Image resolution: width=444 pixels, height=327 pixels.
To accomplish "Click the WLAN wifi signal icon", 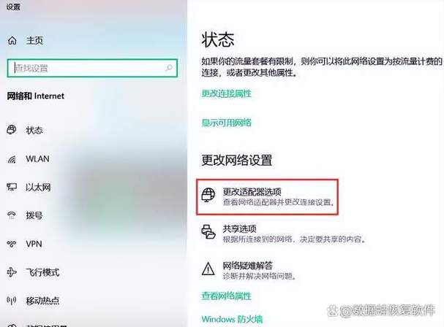I will click(x=12, y=159).
